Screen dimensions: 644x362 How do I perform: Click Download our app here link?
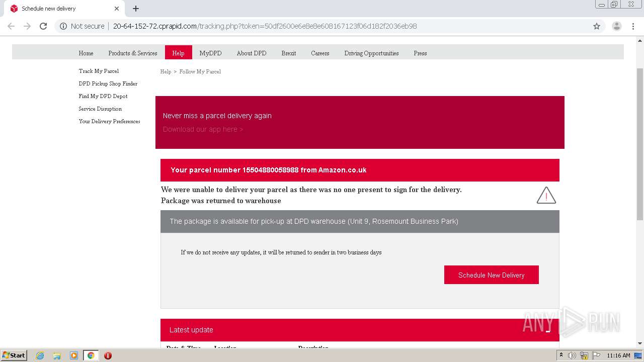(203, 129)
